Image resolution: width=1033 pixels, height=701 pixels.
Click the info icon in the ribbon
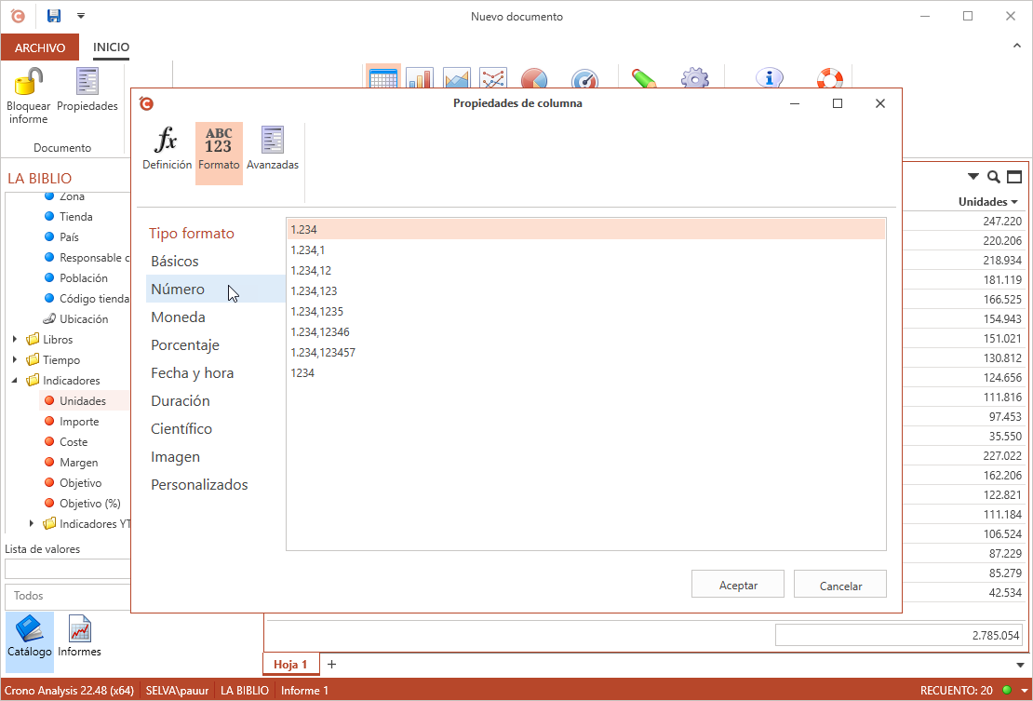(770, 79)
